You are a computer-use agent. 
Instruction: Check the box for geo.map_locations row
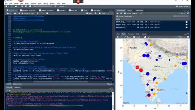186,24
